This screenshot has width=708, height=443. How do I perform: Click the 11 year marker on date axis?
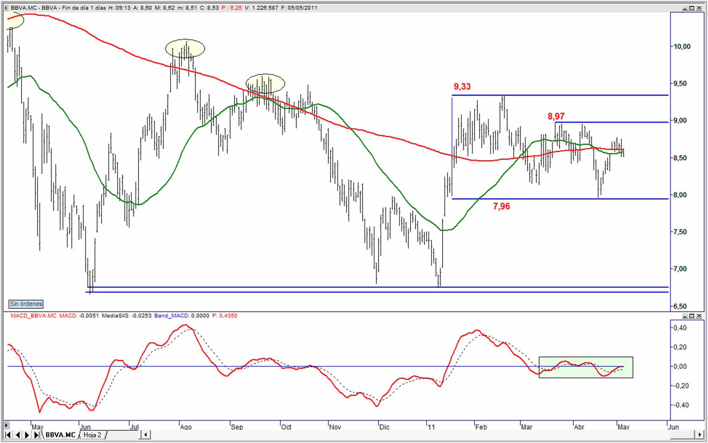(431, 427)
